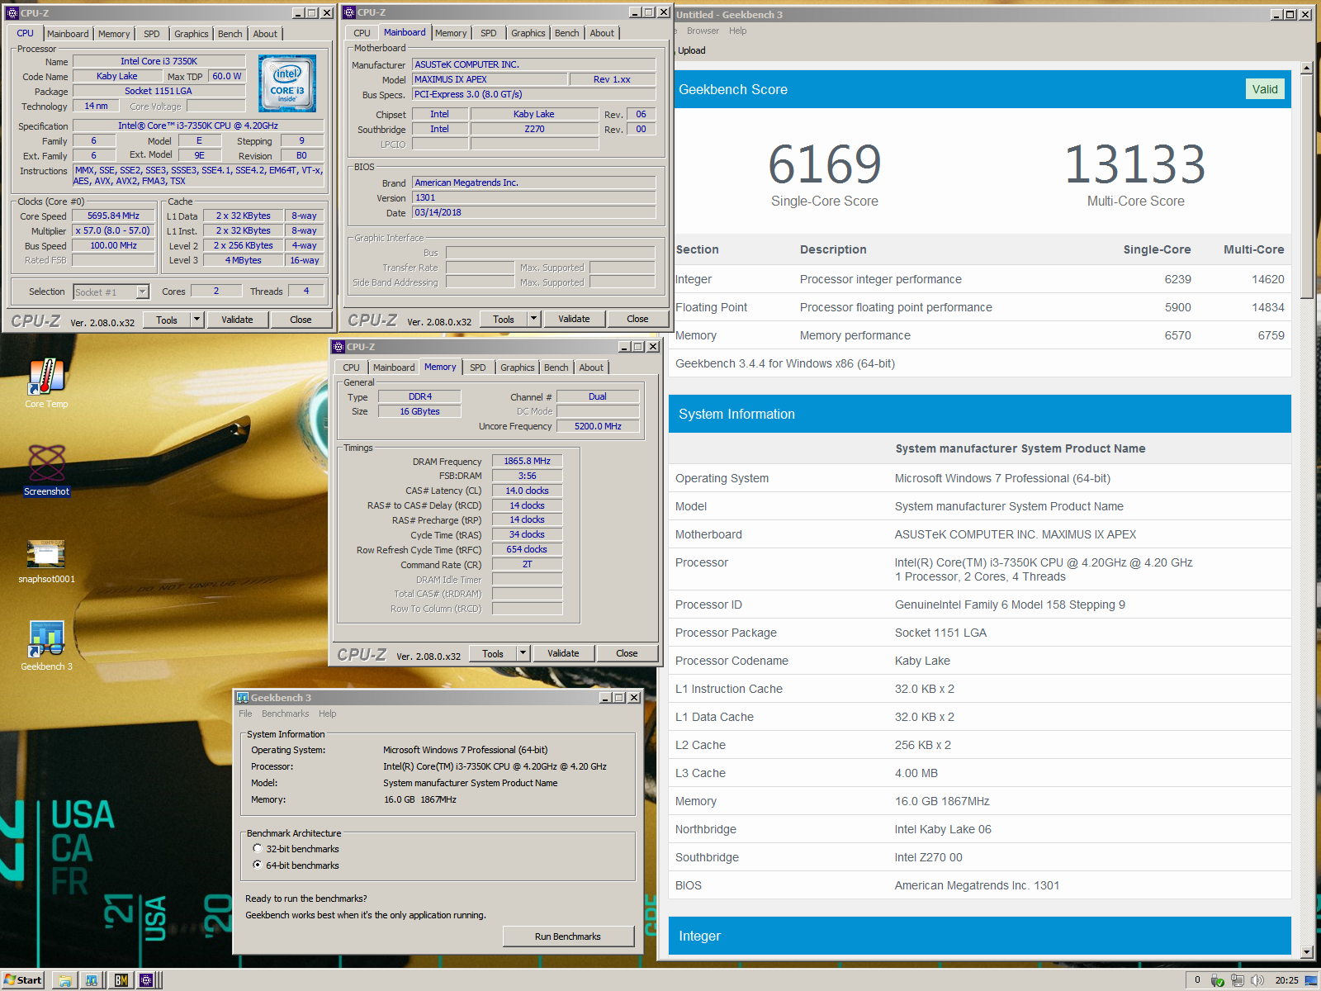Image resolution: width=1321 pixels, height=991 pixels.
Task: Open Tools dropdown arrow in Mainboard window
Action: pos(534,319)
